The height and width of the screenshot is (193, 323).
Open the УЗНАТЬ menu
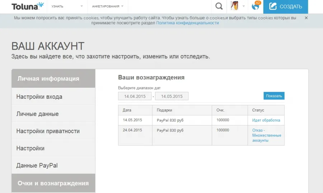click(x=57, y=6)
